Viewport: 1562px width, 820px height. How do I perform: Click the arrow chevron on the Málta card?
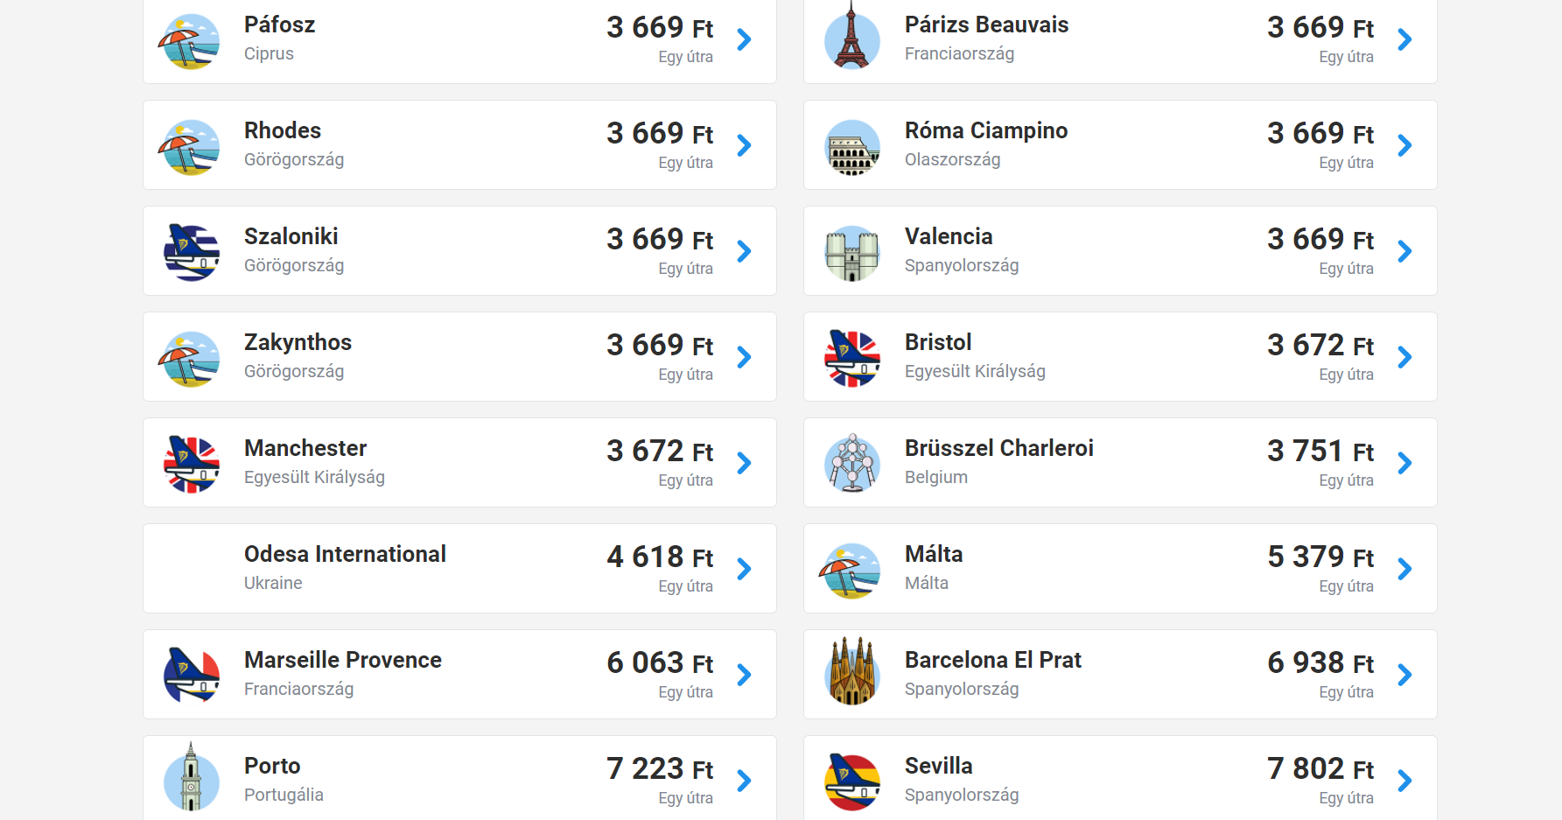click(x=1404, y=569)
